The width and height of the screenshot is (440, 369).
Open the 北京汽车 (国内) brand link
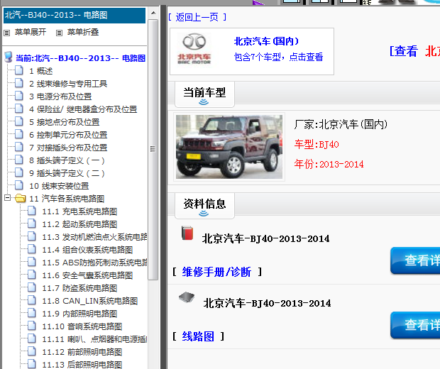(x=266, y=42)
